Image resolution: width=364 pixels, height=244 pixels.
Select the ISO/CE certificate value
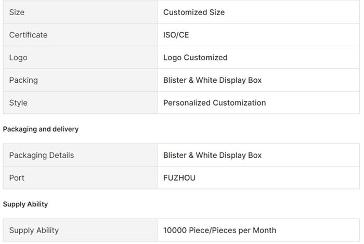click(176, 35)
